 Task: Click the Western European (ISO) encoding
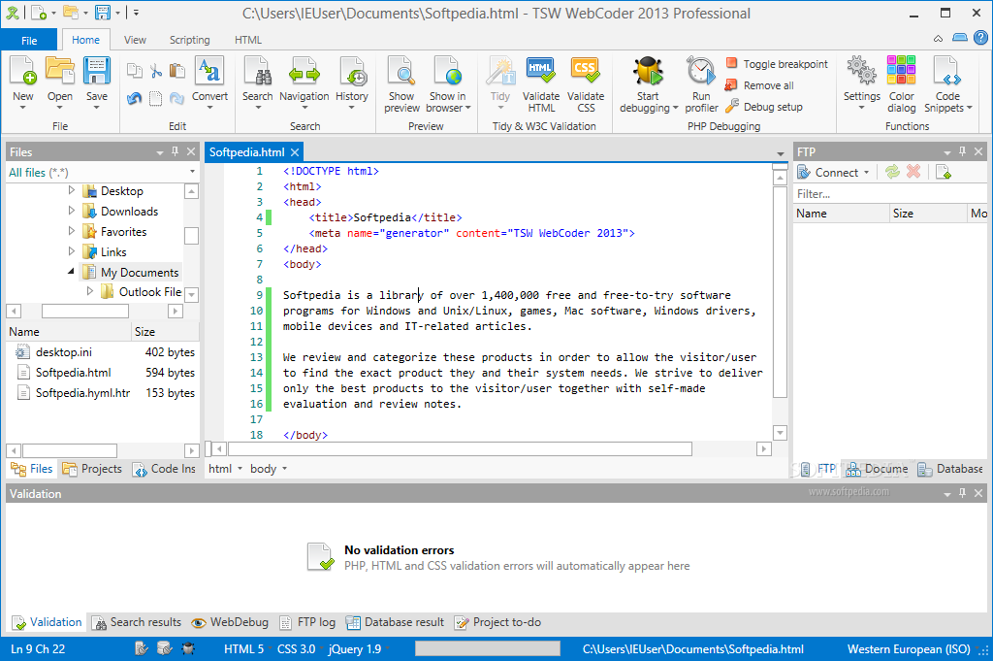click(909, 649)
